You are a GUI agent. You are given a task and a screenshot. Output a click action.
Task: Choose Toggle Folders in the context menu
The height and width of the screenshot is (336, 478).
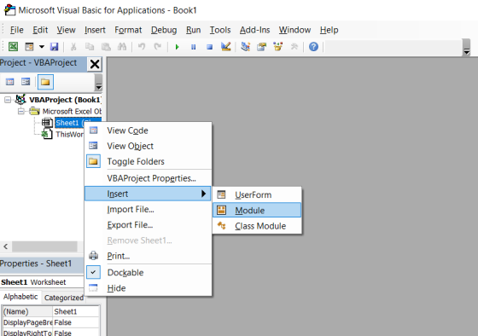[148, 161]
